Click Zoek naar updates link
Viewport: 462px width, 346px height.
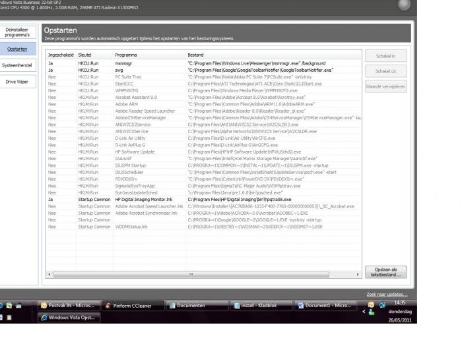(387, 294)
